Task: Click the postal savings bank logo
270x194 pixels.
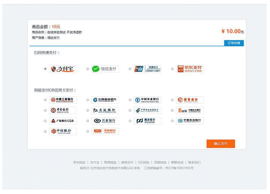Action: [147, 110]
